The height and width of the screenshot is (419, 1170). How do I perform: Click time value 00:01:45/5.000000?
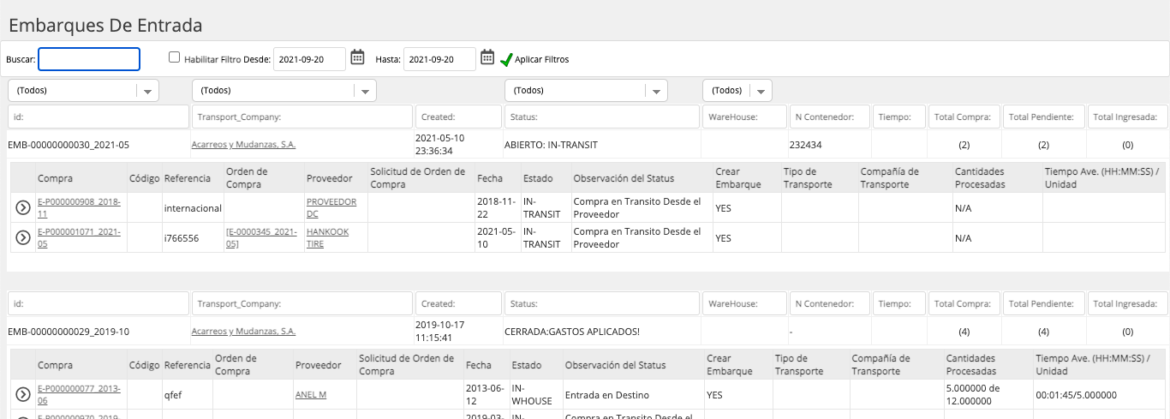click(1078, 395)
